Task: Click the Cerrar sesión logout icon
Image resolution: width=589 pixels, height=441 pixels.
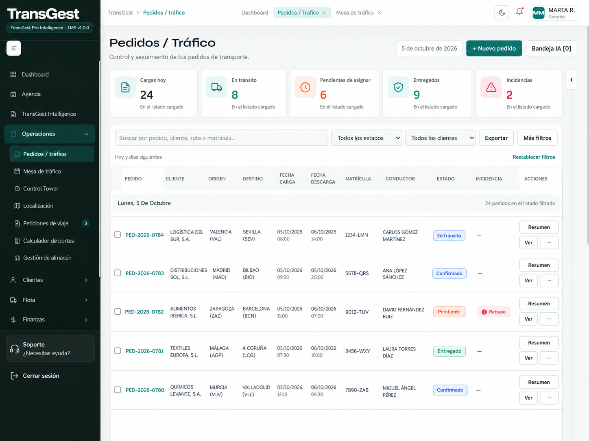Action: pos(14,376)
